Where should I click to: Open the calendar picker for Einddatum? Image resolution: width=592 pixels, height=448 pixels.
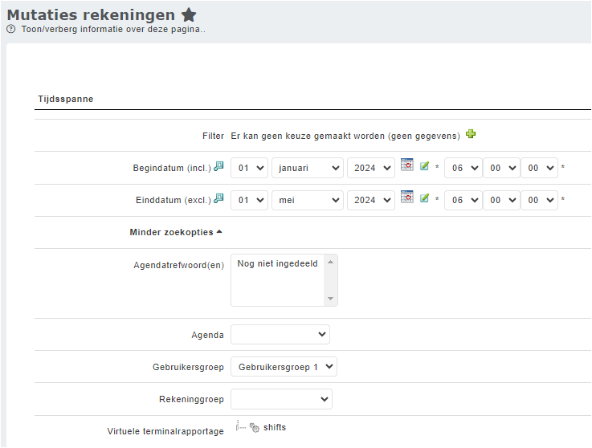[x=407, y=198]
